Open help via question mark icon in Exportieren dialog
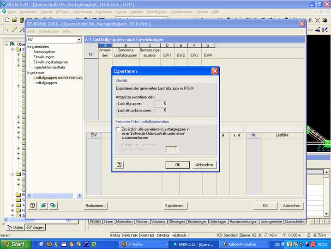Viewport: 331px width, 249px height. [x=119, y=165]
